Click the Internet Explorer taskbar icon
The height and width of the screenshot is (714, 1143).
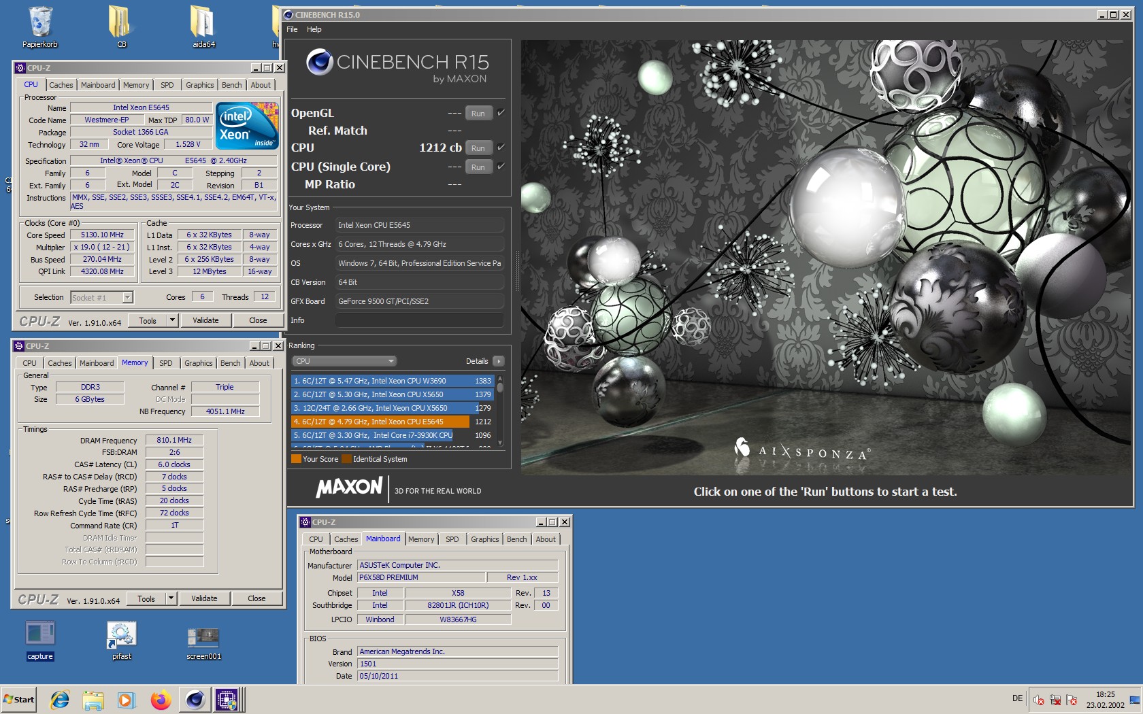coord(61,699)
